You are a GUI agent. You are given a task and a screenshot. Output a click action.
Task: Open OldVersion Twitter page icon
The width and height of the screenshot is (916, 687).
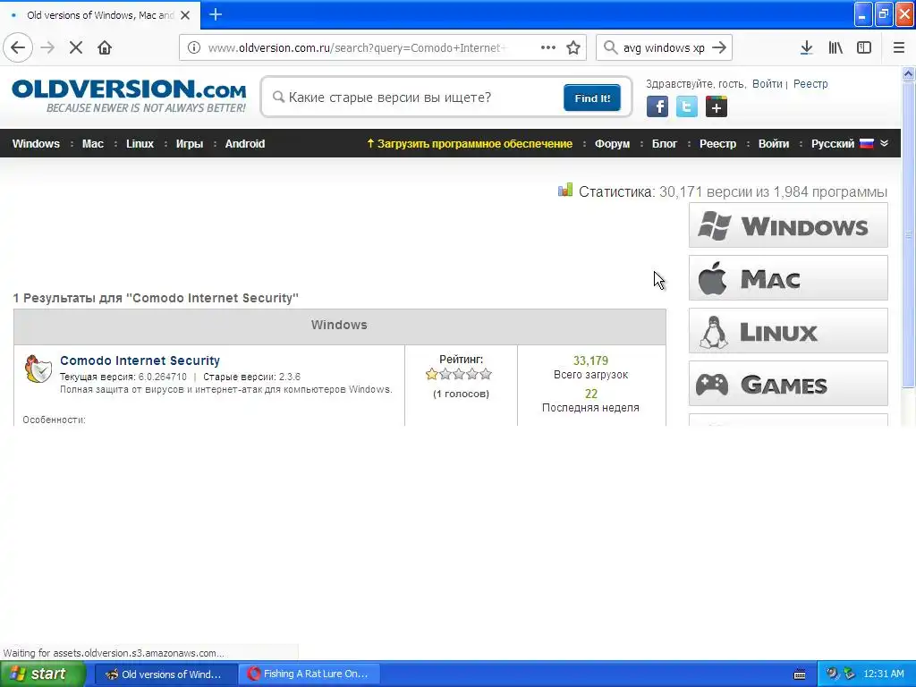[687, 106]
